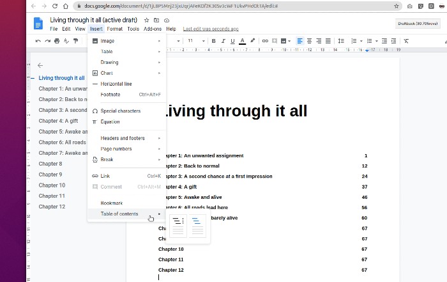Click the Spell check icon
The height and width of the screenshot is (282, 447).
point(66,41)
